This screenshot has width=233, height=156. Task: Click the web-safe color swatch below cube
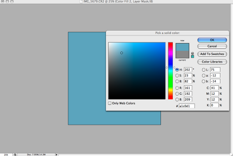192,57
